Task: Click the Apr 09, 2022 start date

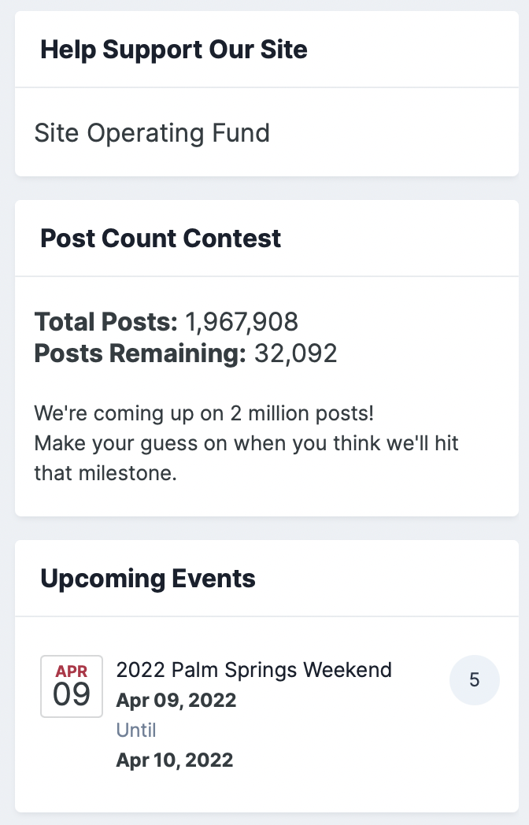Action: click(176, 700)
